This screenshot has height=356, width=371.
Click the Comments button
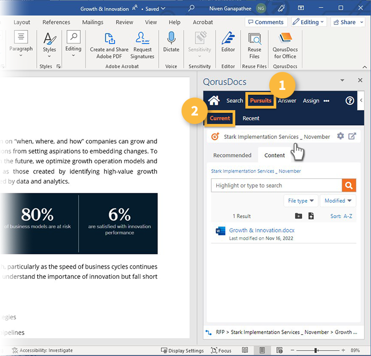266,22
